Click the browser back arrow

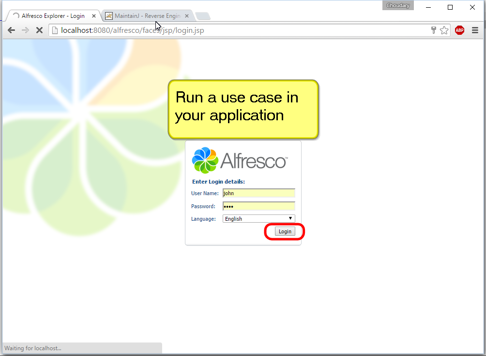12,30
